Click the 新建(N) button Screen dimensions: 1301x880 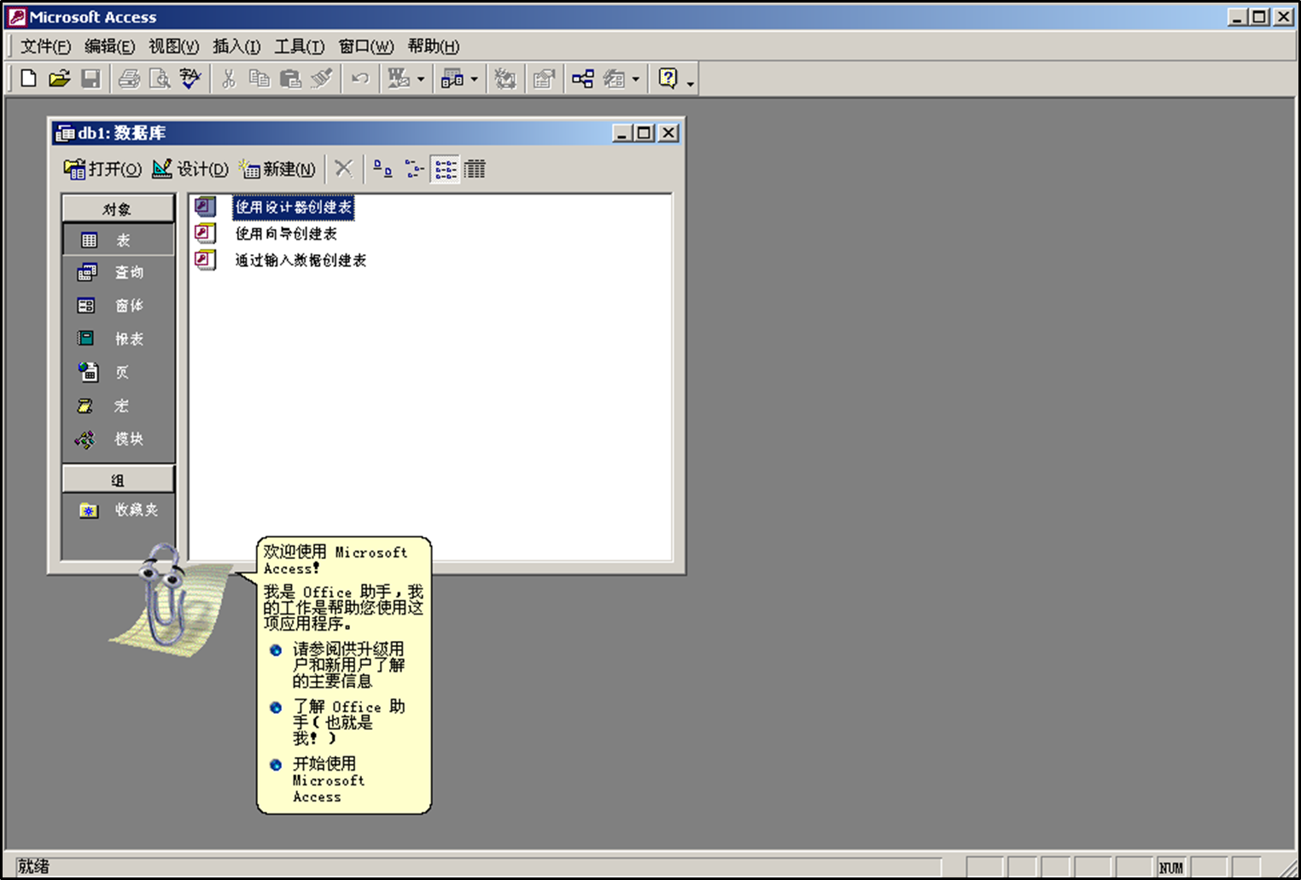276,168
